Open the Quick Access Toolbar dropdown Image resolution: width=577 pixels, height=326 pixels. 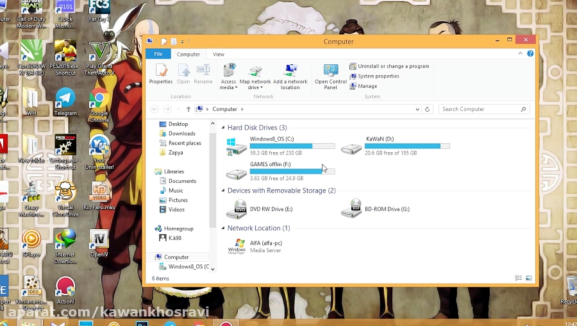[x=182, y=42]
